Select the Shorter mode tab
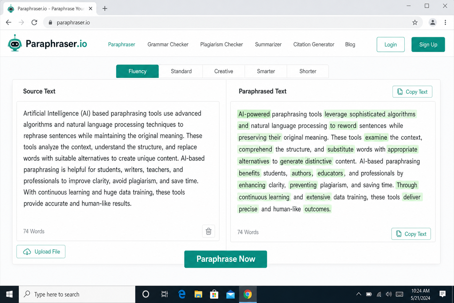This screenshot has width=454, height=303. [308, 71]
